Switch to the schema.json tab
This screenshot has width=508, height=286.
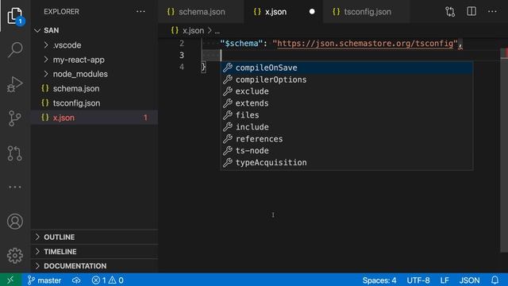point(201,12)
